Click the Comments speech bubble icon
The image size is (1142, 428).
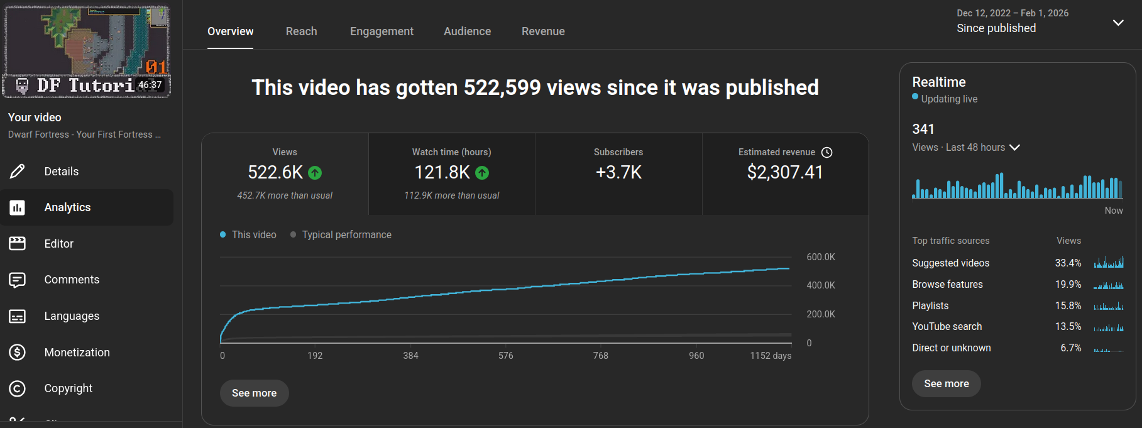coord(18,280)
